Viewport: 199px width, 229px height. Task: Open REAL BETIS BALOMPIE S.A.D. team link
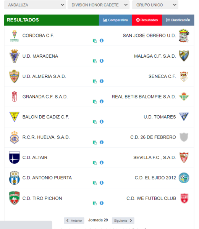[x=144, y=97]
